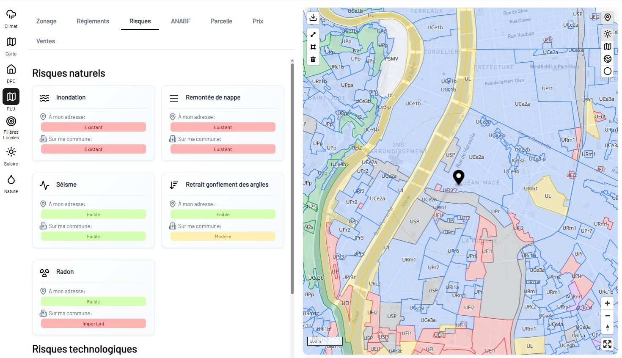The width and height of the screenshot is (622, 358).
Task: Switch to the Zonage tab
Action: [47, 21]
